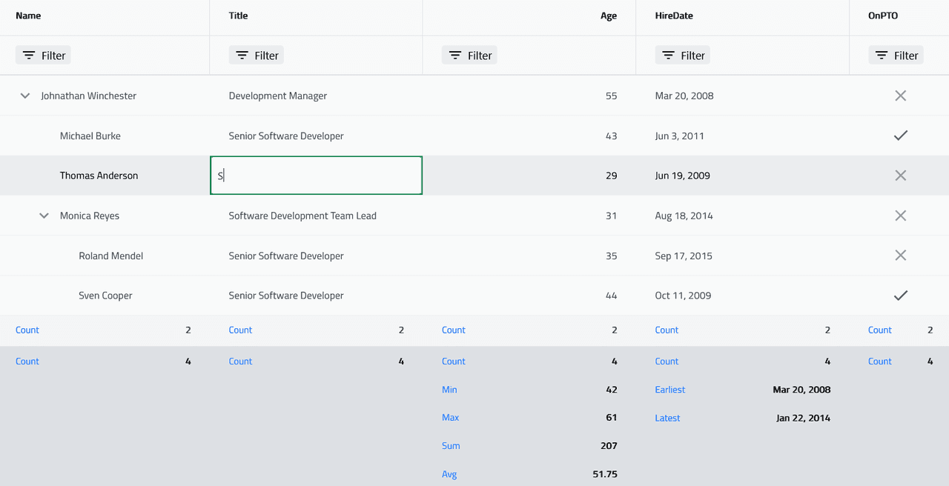Click the age cell showing 43
The image size is (949, 486).
point(529,136)
